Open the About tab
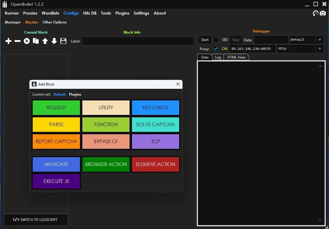 pyautogui.click(x=160, y=13)
